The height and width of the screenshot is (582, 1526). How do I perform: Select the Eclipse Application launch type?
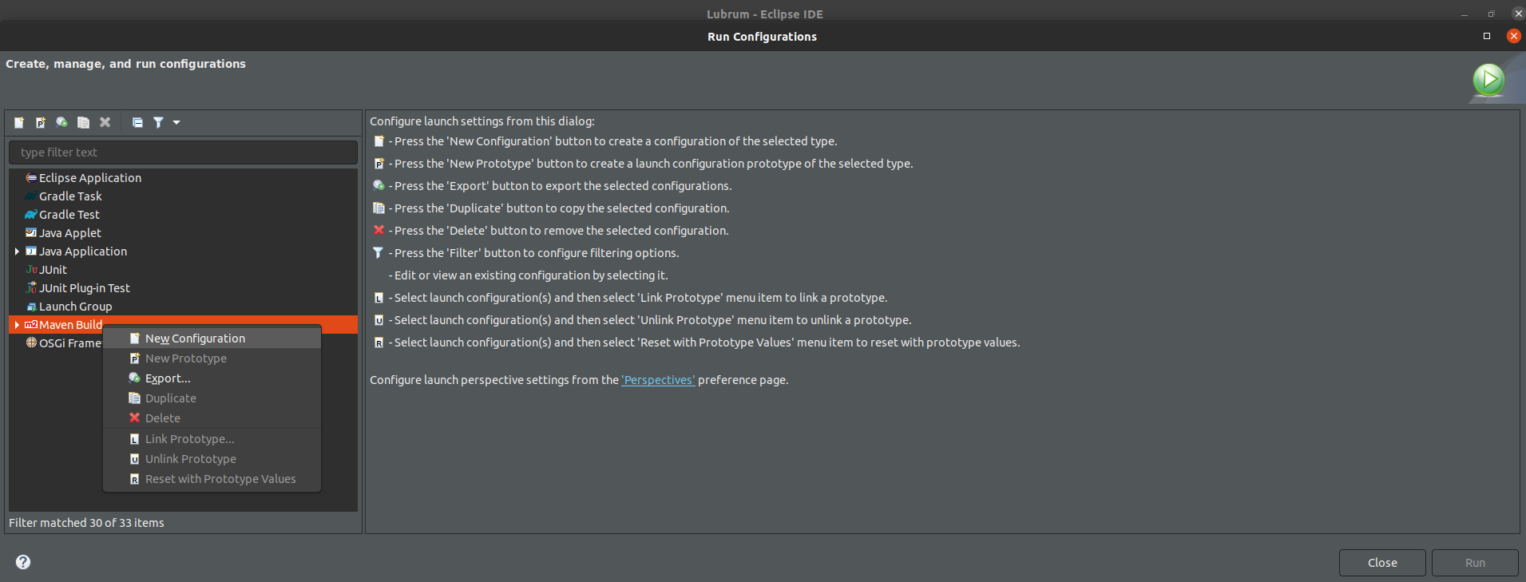click(x=89, y=177)
